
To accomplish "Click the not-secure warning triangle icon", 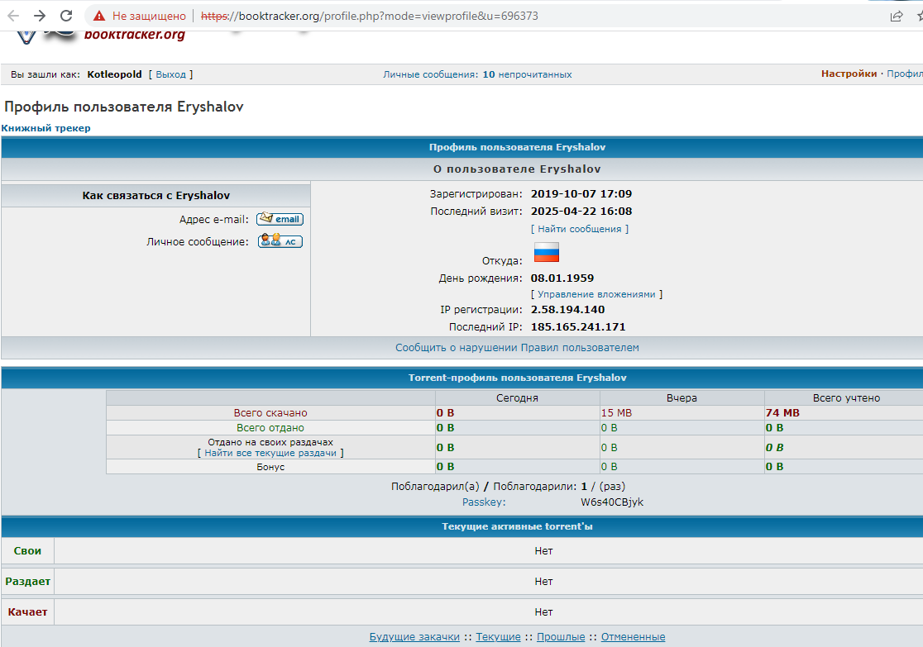I will (99, 16).
